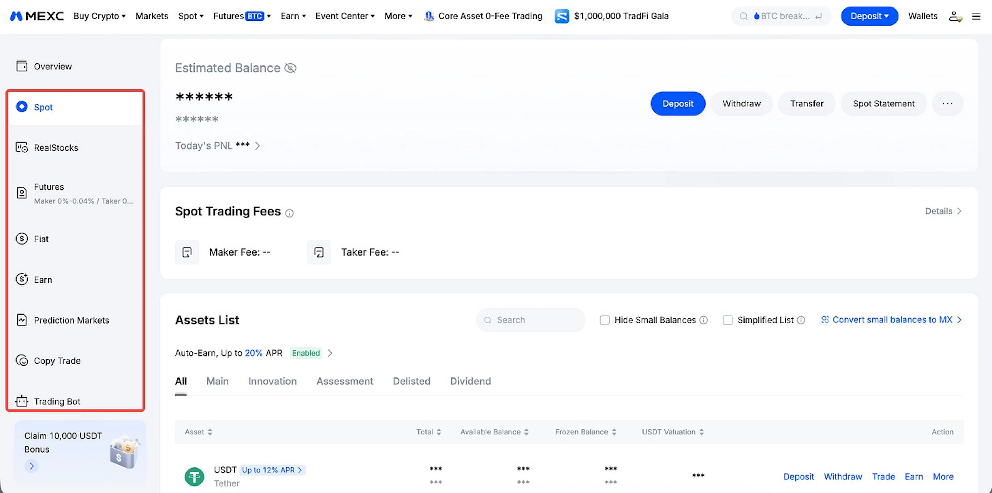The width and height of the screenshot is (992, 493).
Task: Open the three-dots more actions button
Action: 947,103
